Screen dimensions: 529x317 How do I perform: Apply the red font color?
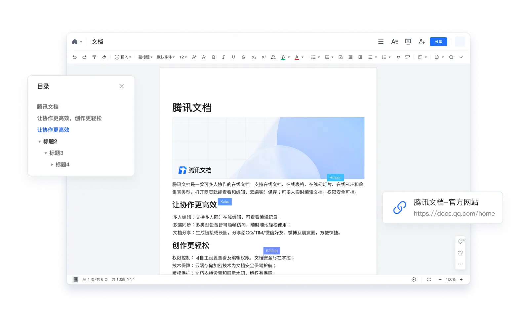[297, 57]
